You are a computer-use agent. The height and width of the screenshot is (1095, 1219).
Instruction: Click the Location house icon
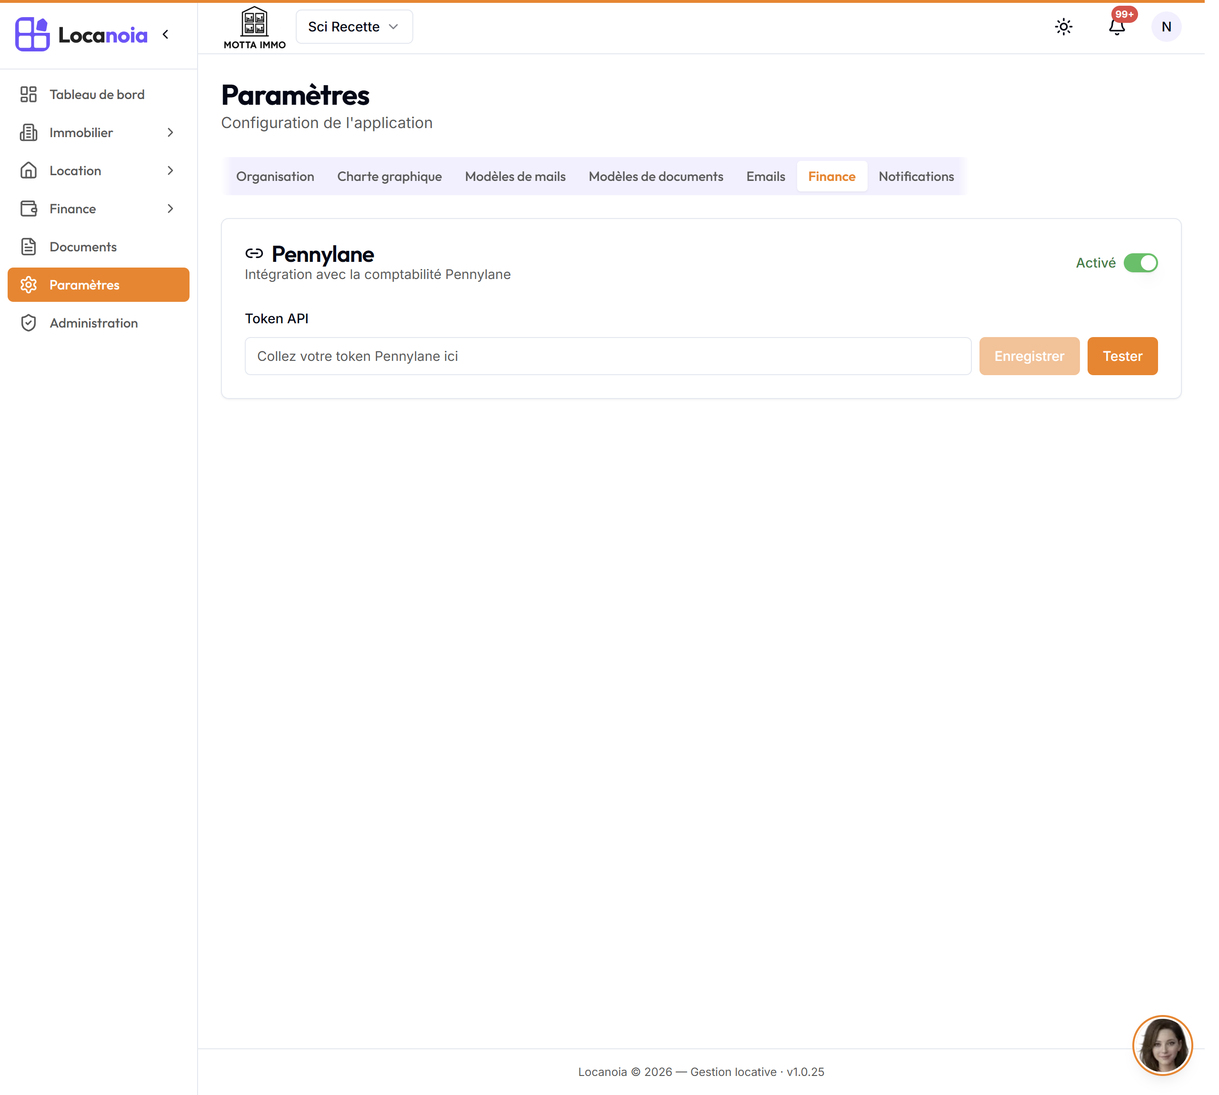(x=28, y=170)
